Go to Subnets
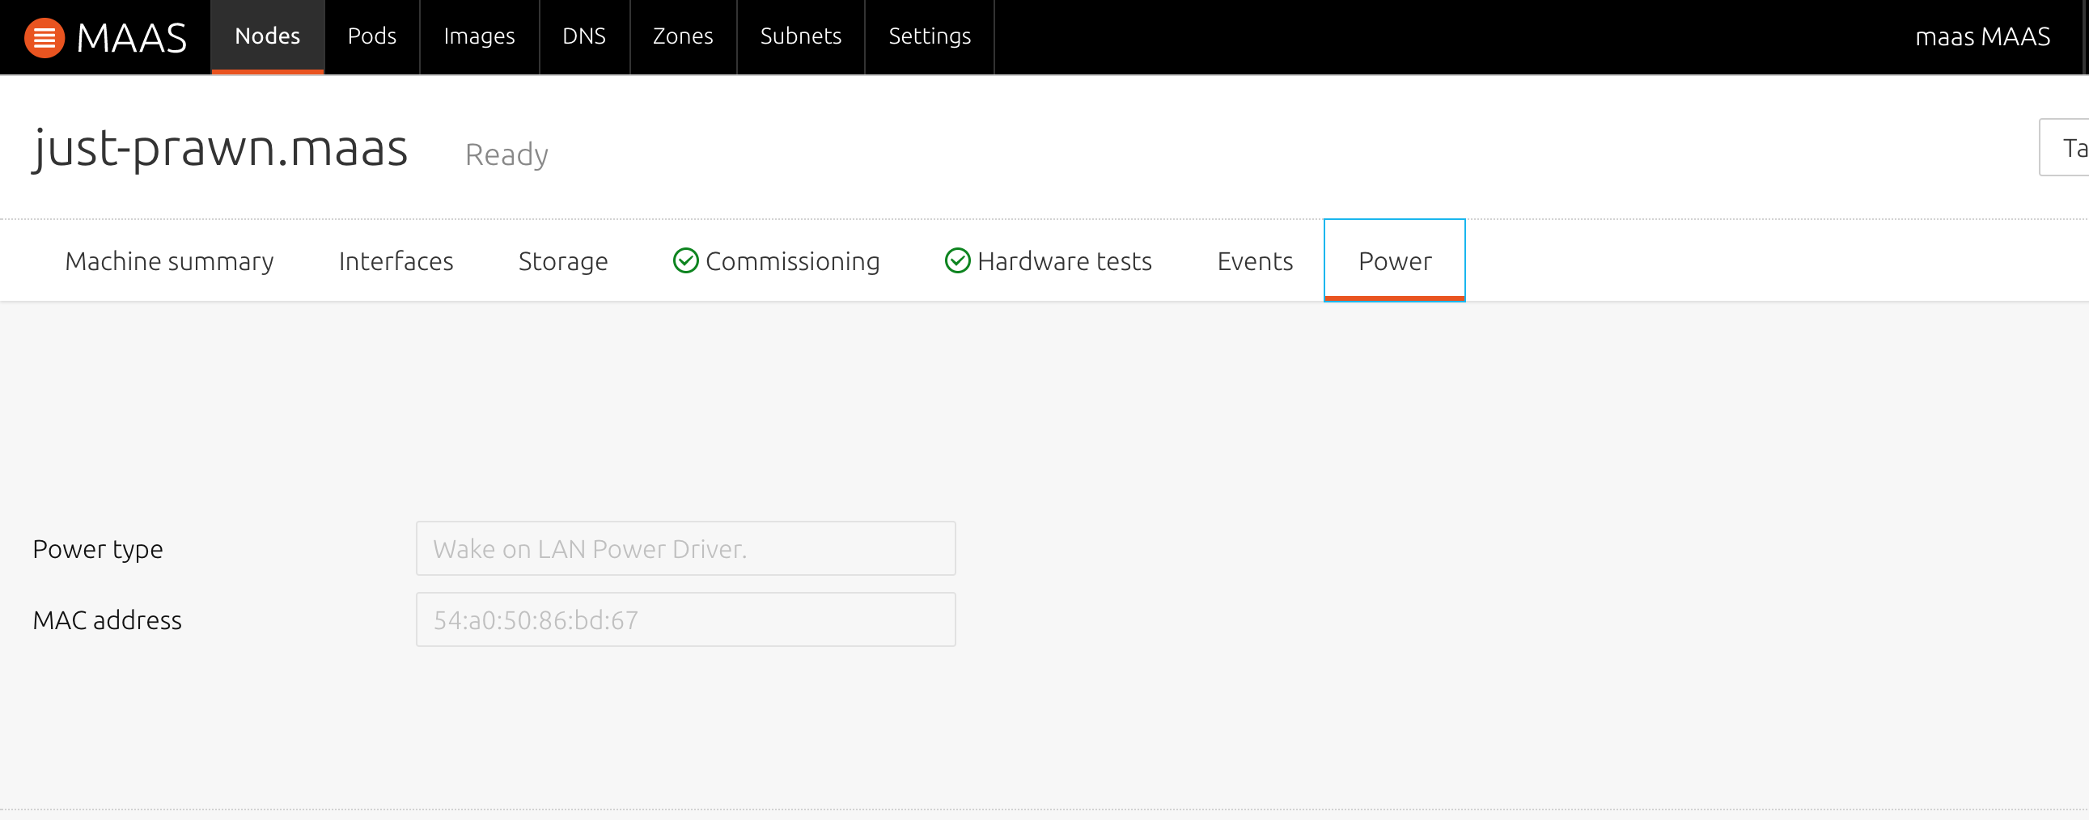The height and width of the screenshot is (820, 2089). coord(800,36)
